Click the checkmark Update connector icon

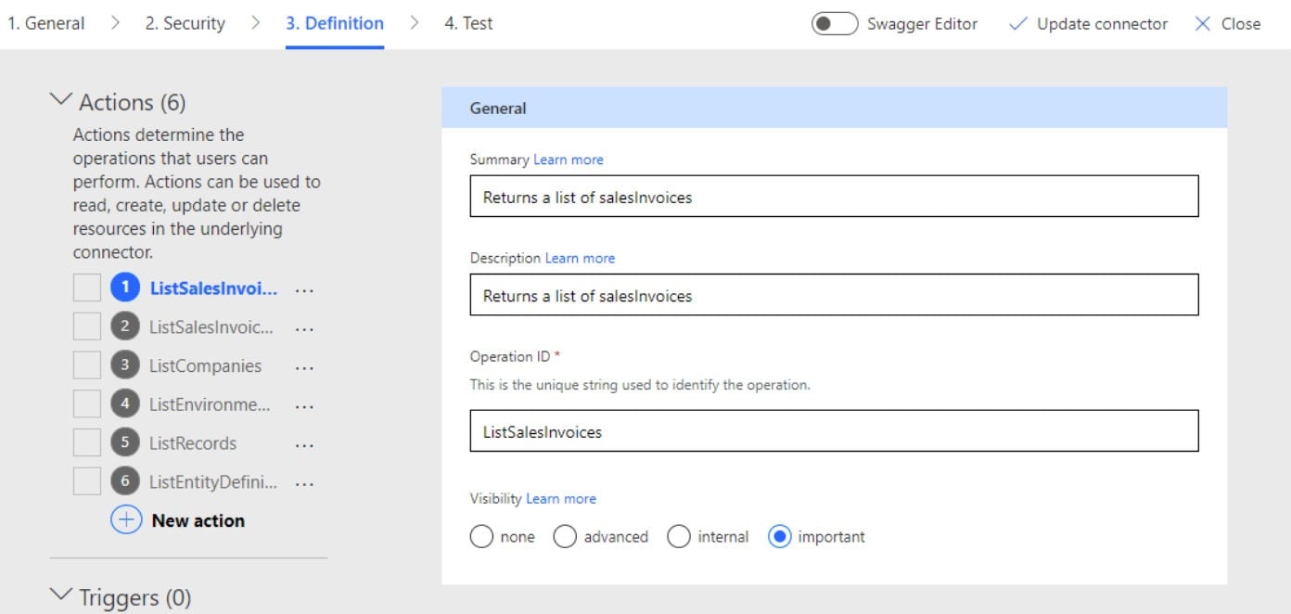pyautogui.click(x=1017, y=24)
